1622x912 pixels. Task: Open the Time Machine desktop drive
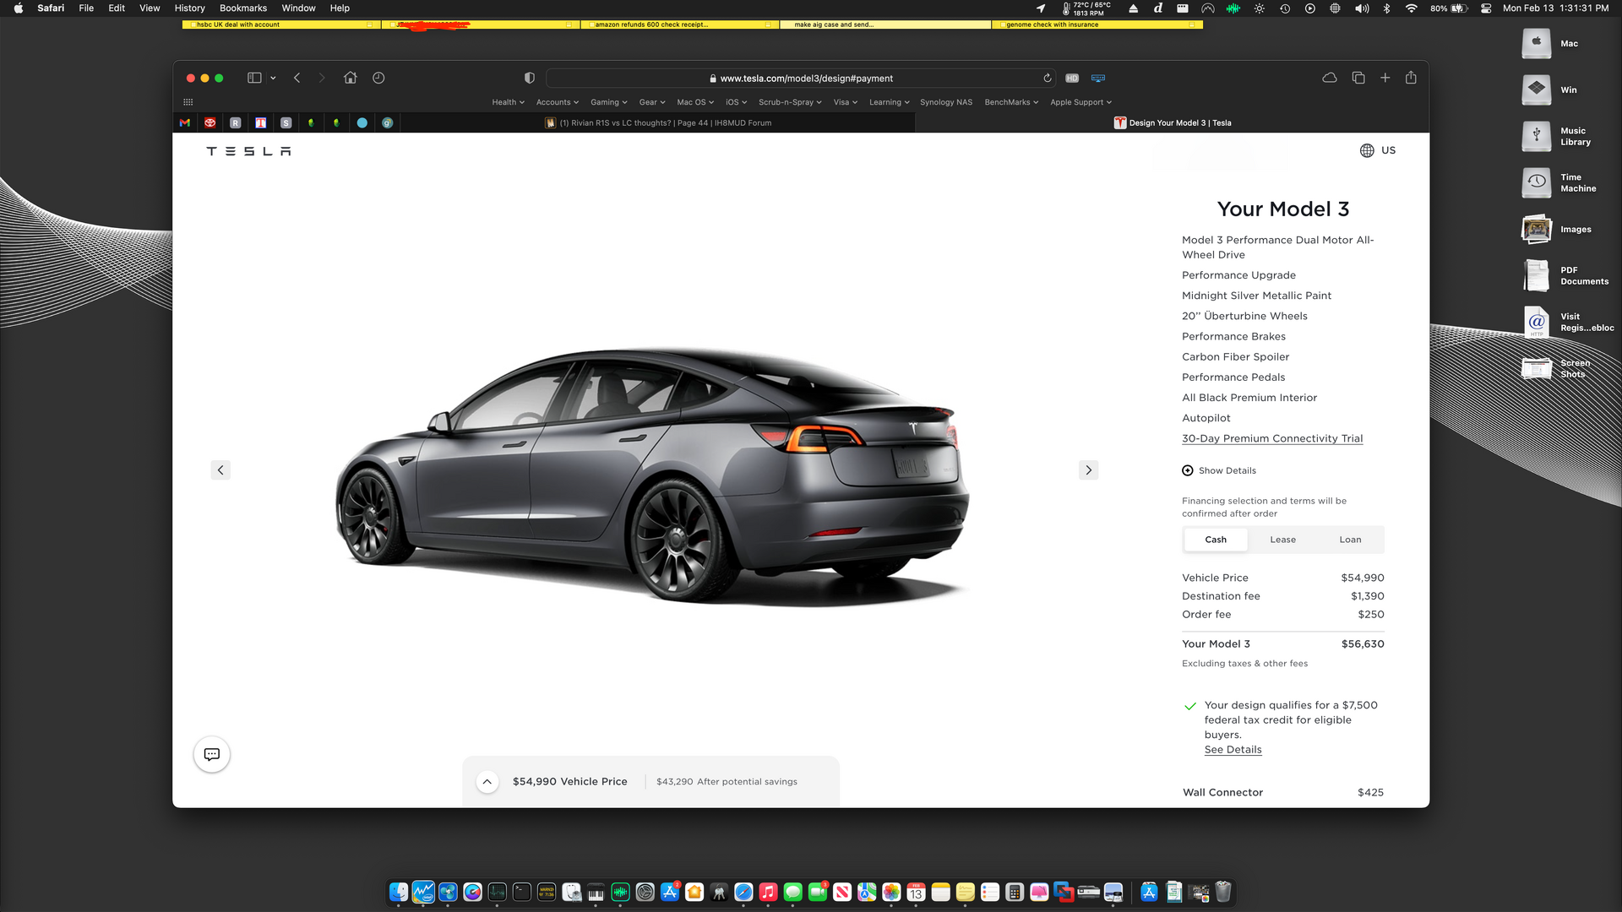[x=1537, y=182]
